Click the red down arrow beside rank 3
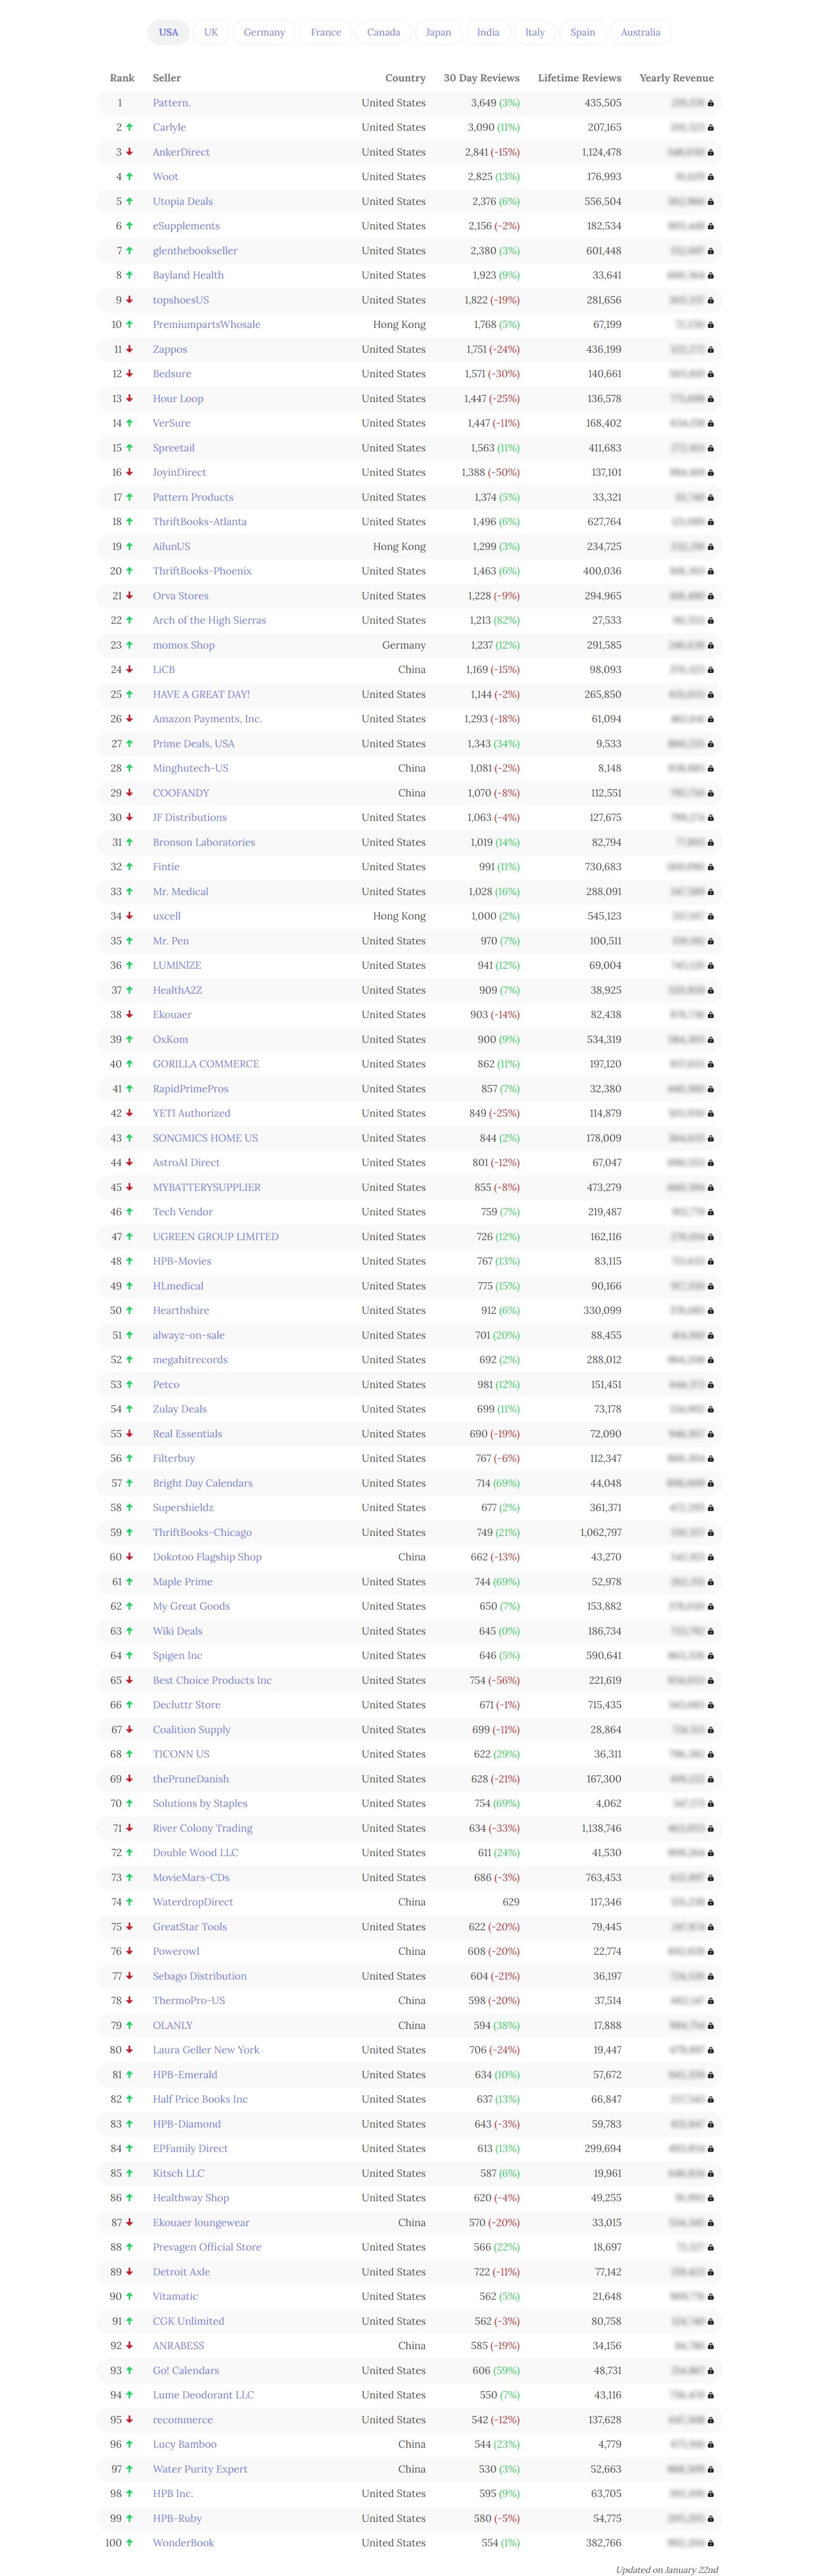 (129, 152)
